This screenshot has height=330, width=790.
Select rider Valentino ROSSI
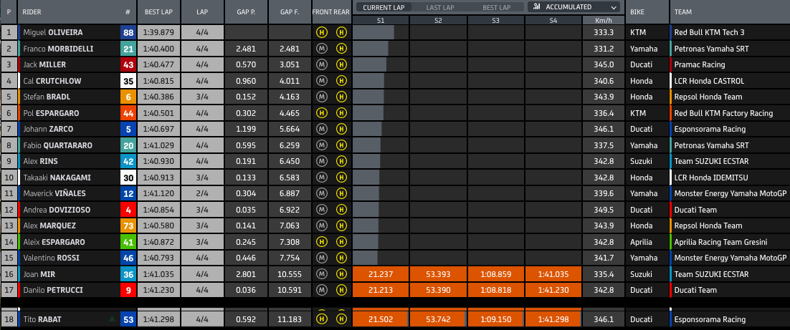52,258
